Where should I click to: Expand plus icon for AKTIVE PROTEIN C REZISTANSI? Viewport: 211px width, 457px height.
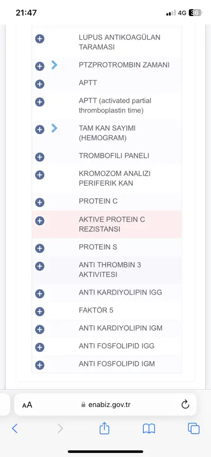click(x=40, y=220)
